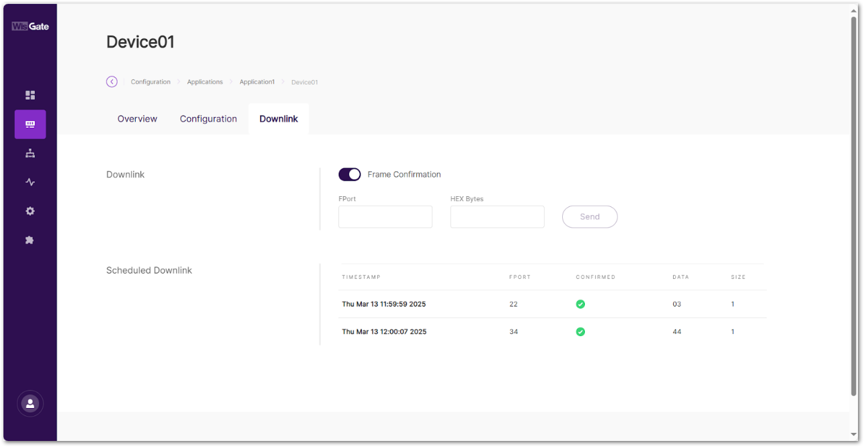864x447 pixels.
Task: Open the puzzle piece extensions icon
Action: click(x=30, y=240)
